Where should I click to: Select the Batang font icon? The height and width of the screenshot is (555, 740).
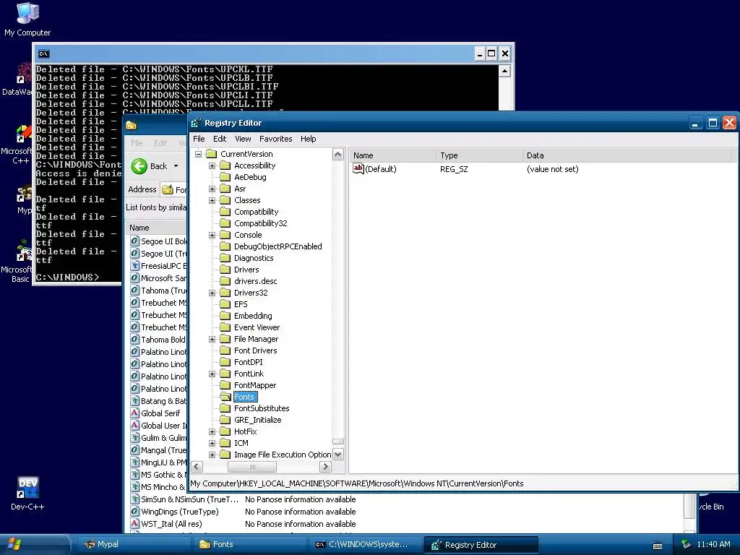(x=134, y=400)
